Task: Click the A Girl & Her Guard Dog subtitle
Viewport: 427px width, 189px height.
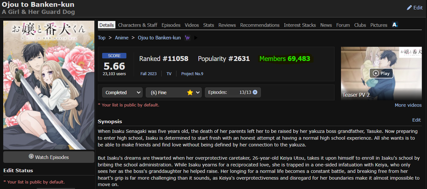Action: coord(38,12)
